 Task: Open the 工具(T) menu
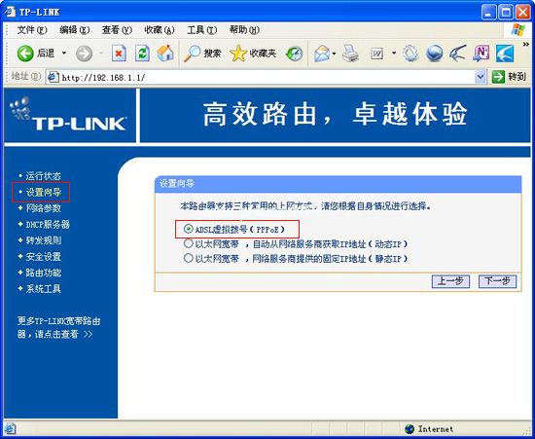[201, 30]
